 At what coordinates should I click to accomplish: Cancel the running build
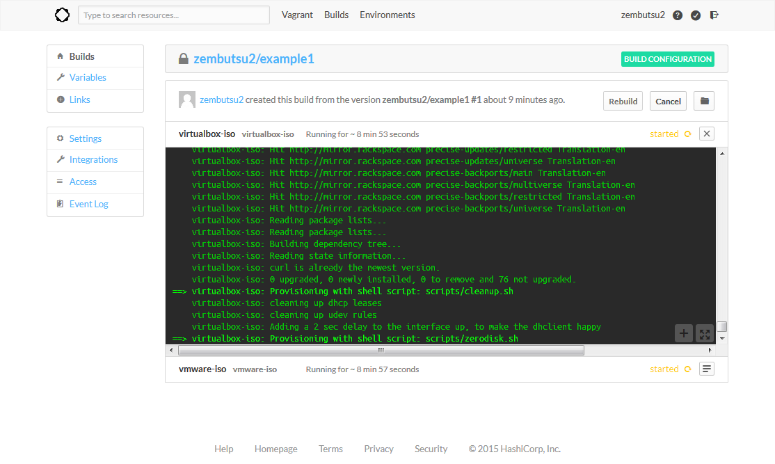click(x=668, y=101)
